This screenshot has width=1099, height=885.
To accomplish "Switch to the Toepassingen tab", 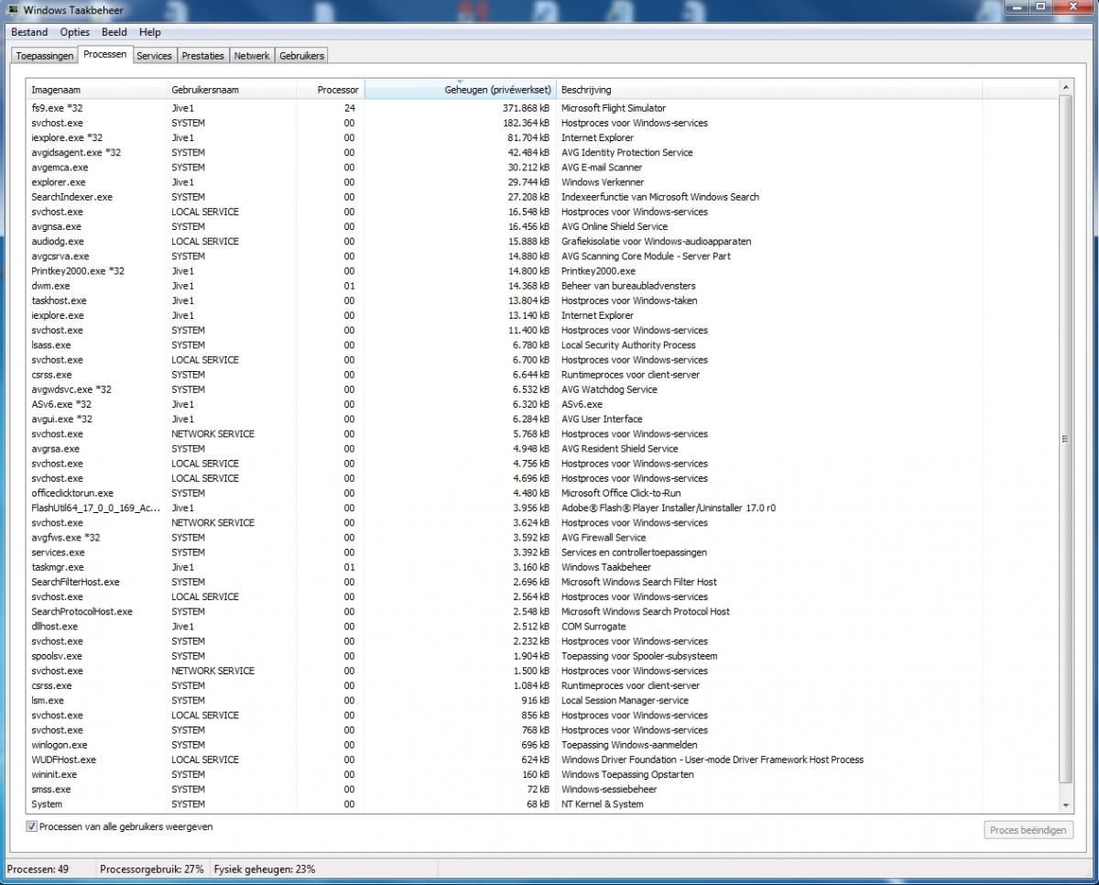I will (x=45, y=56).
